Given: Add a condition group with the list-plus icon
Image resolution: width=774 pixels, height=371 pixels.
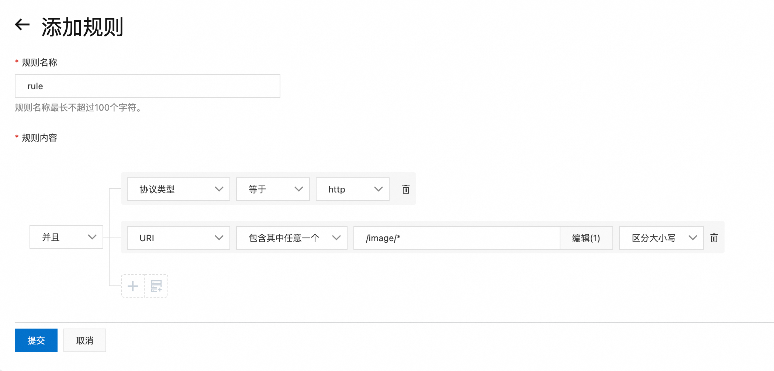Looking at the screenshot, I should click(156, 286).
